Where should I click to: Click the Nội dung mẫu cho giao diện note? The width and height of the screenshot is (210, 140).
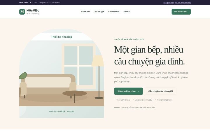tap(138, 107)
